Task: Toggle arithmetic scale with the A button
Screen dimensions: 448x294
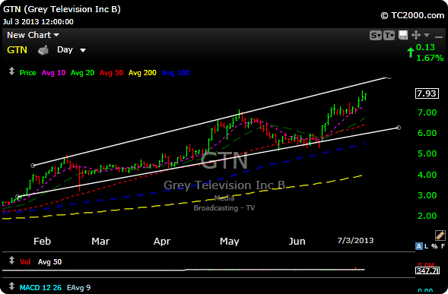Action: pyautogui.click(x=418, y=246)
